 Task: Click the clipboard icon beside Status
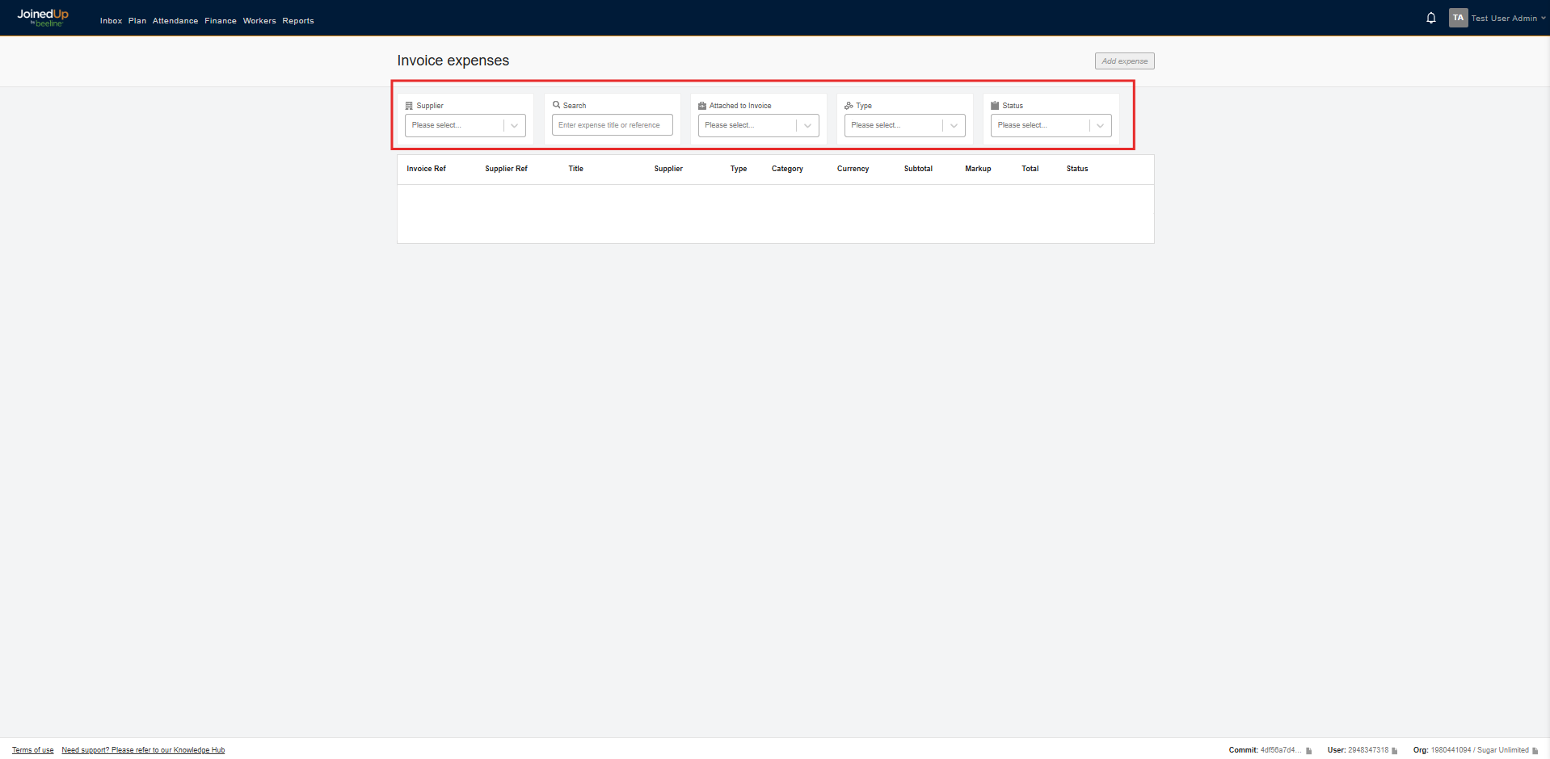[x=996, y=105]
